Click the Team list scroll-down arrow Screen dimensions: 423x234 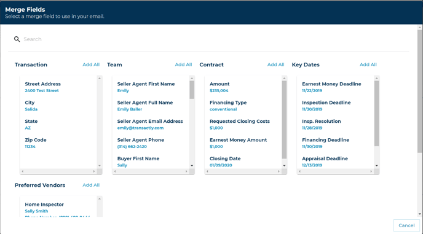point(192,166)
